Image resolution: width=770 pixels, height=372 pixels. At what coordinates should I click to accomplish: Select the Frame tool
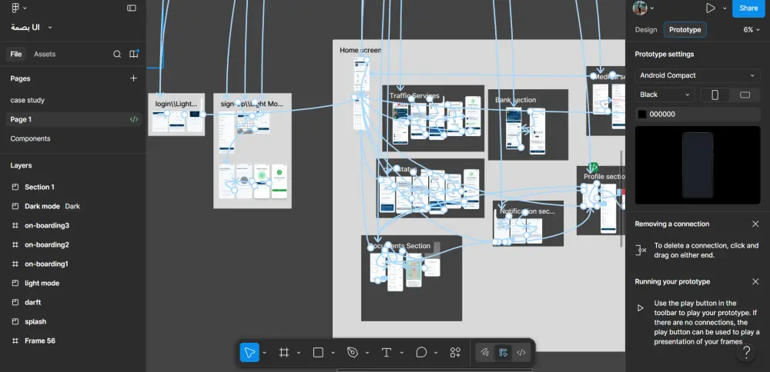(284, 352)
